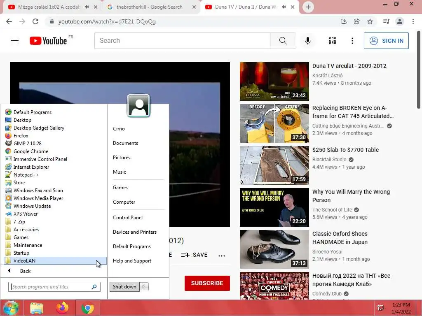Open Music from the Start menu
This screenshot has width=422, height=316.
[119, 172]
